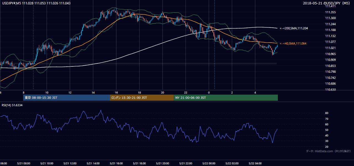Viewport: 354px width, 166px height.
Task: Click price axis label 110.853
Action: coord(330,66)
